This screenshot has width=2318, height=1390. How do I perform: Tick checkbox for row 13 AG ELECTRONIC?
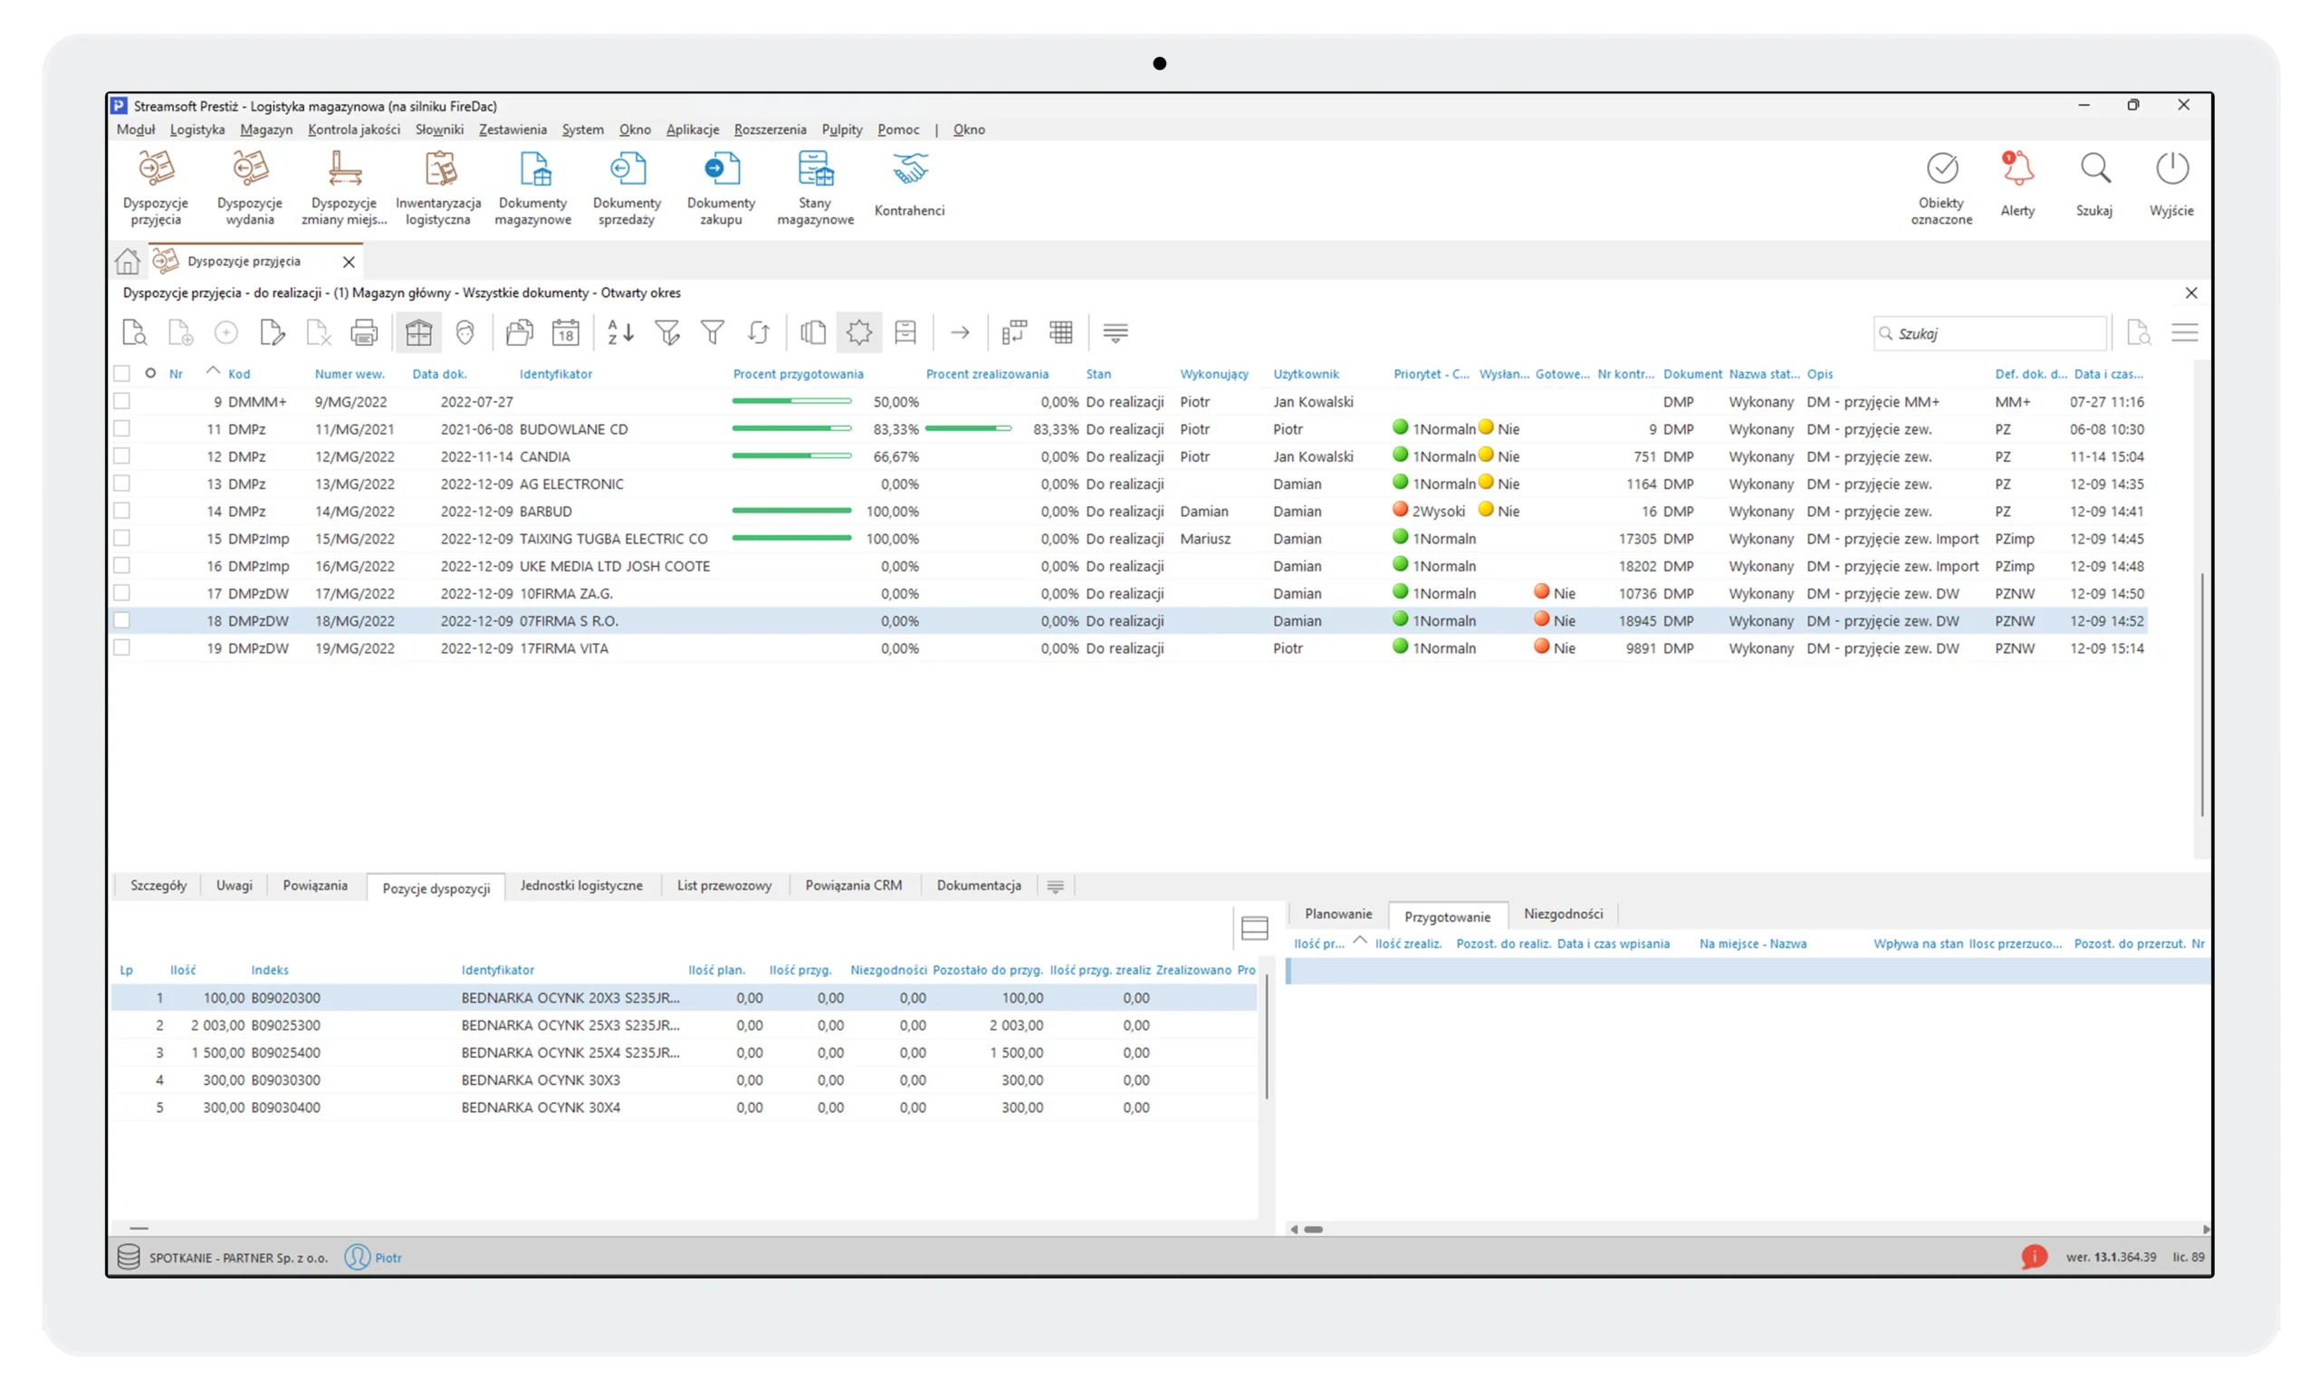coord(121,484)
